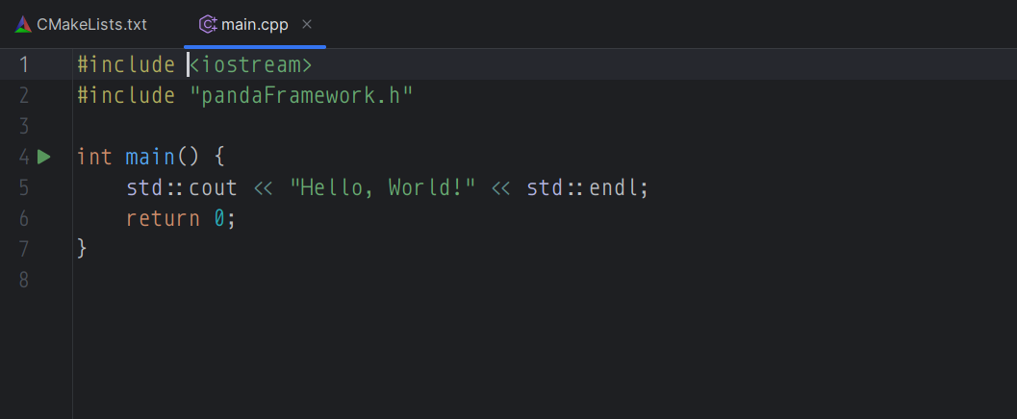1017x419 pixels.
Task: Close the main.cpp tab
Action: (308, 25)
